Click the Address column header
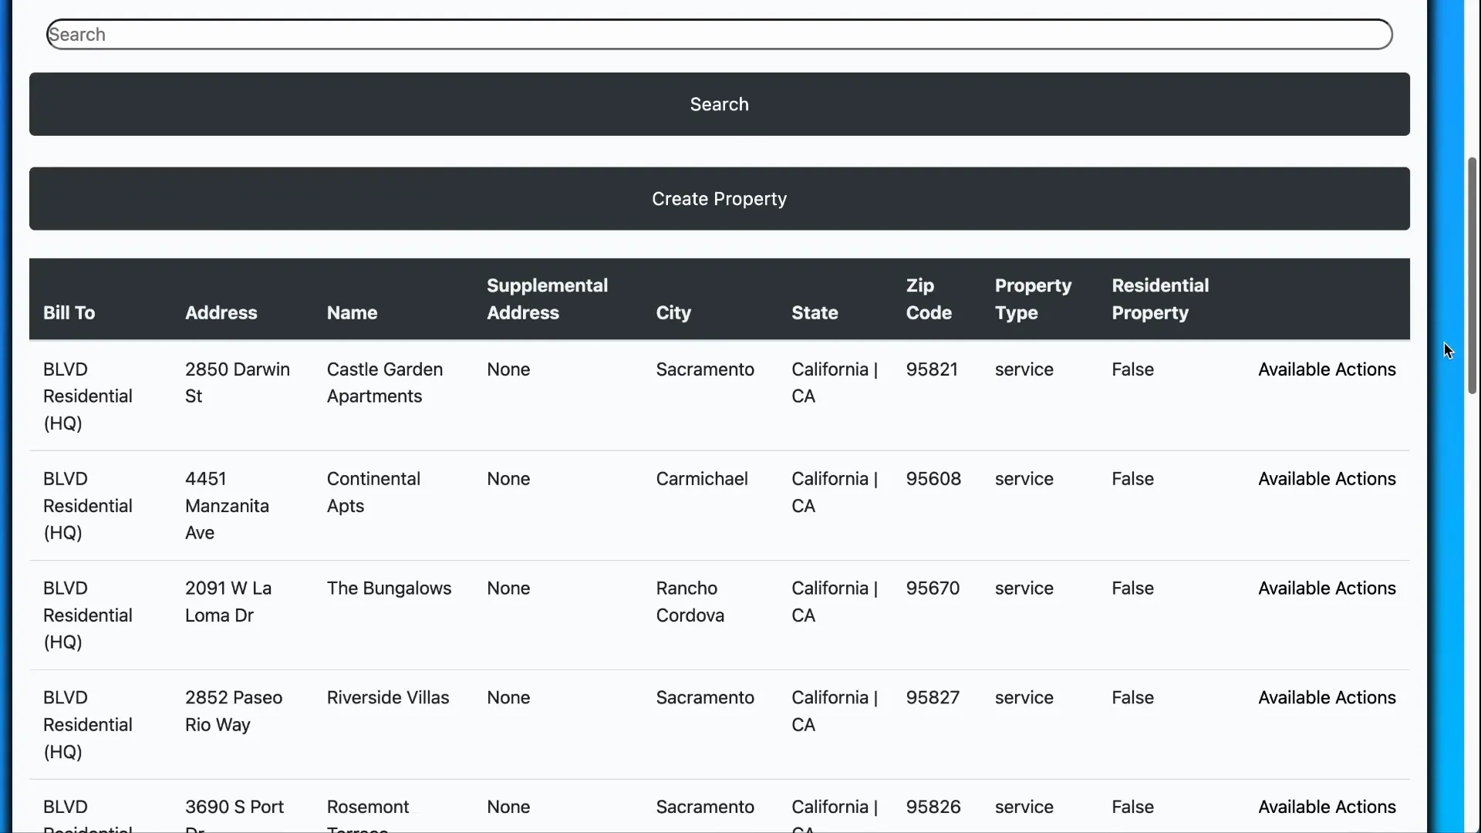The height and width of the screenshot is (833, 1481). [x=221, y=312]
